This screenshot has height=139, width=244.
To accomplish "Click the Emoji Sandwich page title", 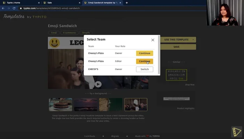I will pyautogui.click(x=62, y=26).
